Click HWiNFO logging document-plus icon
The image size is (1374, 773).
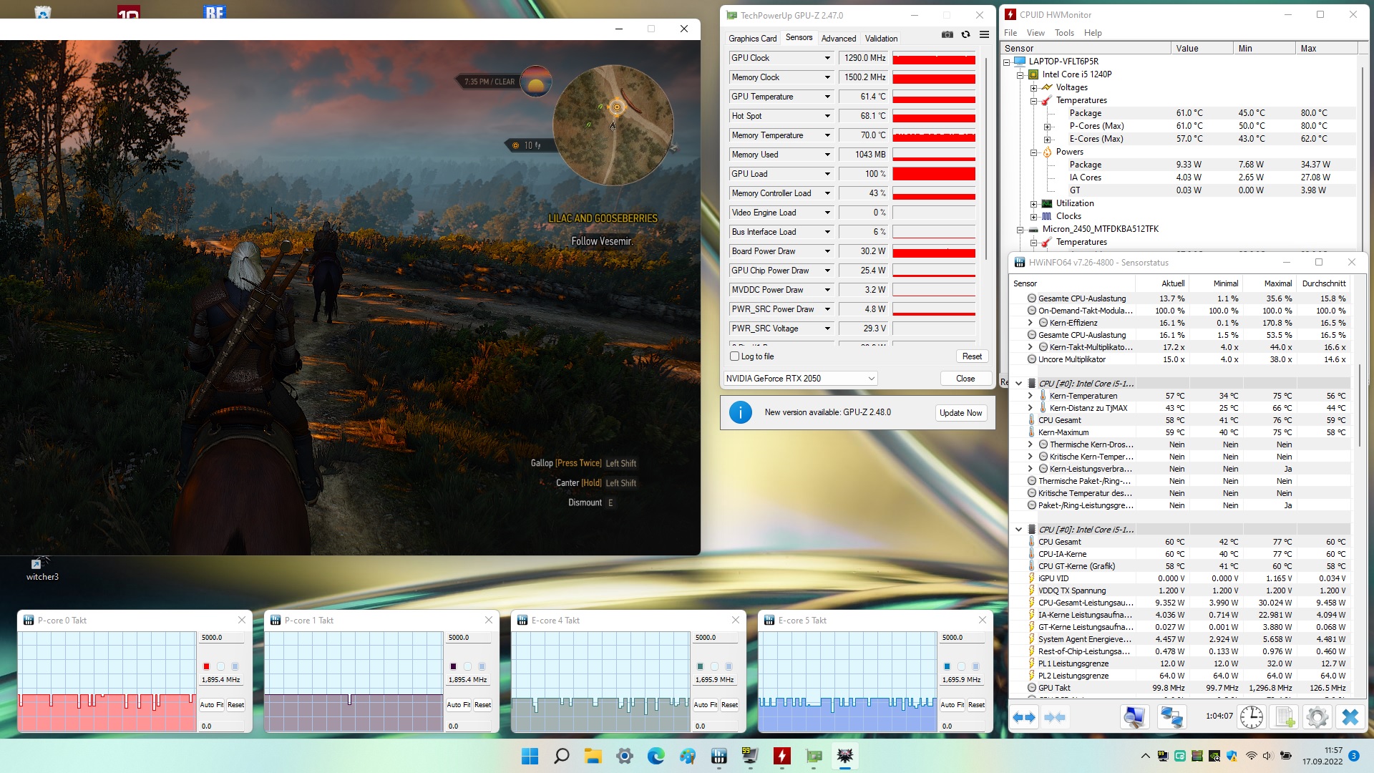click(1285, 716)
